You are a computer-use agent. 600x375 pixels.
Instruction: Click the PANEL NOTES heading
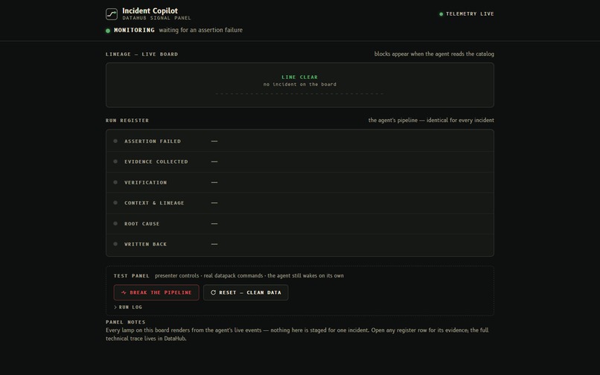[126, 322]
